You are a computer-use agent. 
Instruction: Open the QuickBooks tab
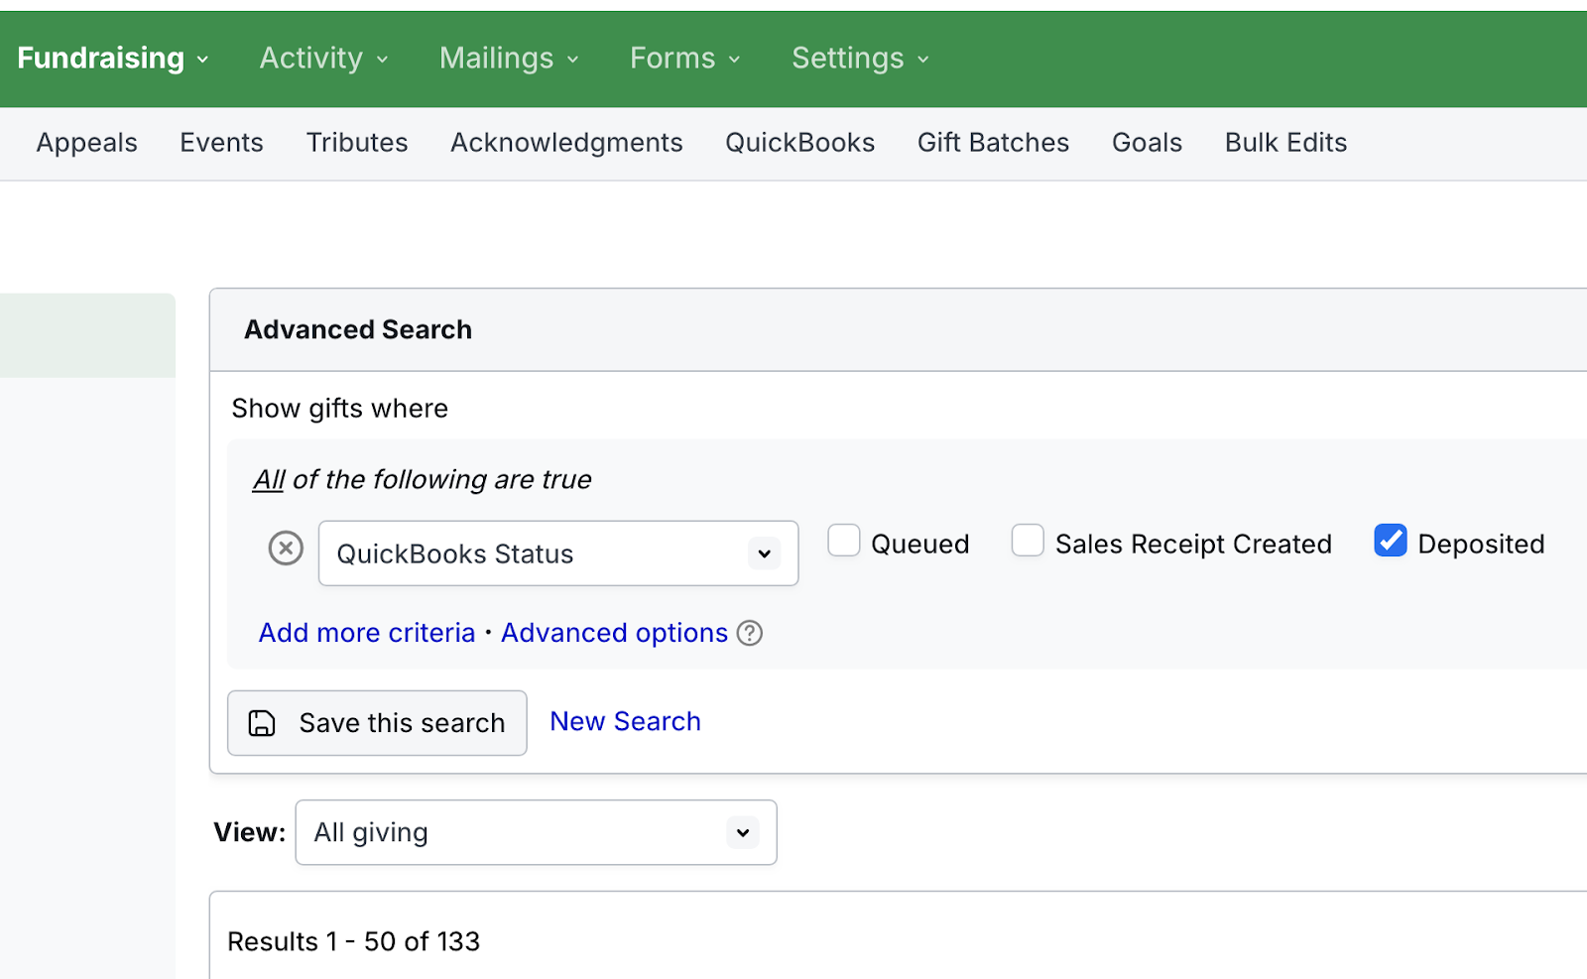800,143
